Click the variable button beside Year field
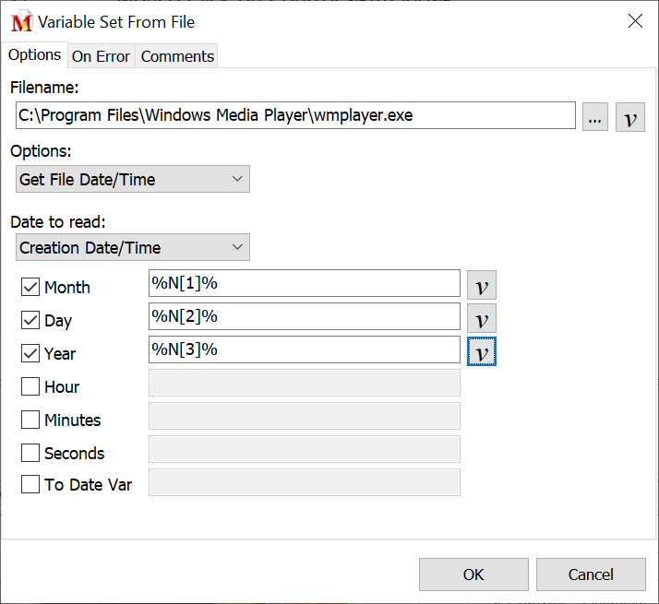 point(481,351)
